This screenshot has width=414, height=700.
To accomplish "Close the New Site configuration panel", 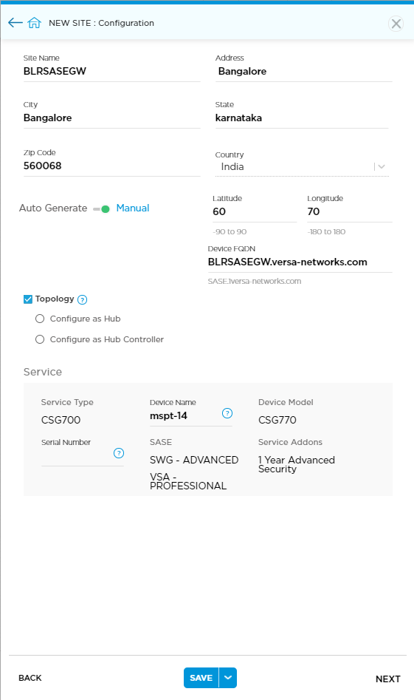I will pos(396,24).
